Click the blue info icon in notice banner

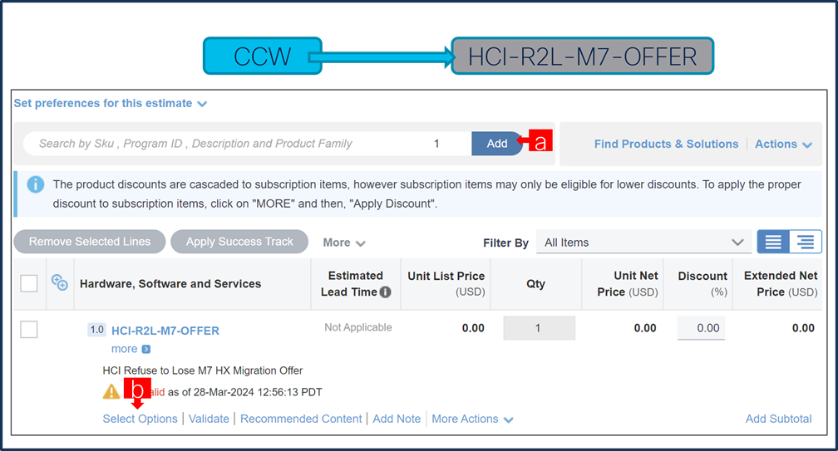35,184
